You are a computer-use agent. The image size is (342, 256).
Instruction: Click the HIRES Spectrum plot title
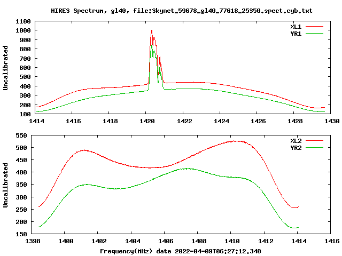coord(182,11)
